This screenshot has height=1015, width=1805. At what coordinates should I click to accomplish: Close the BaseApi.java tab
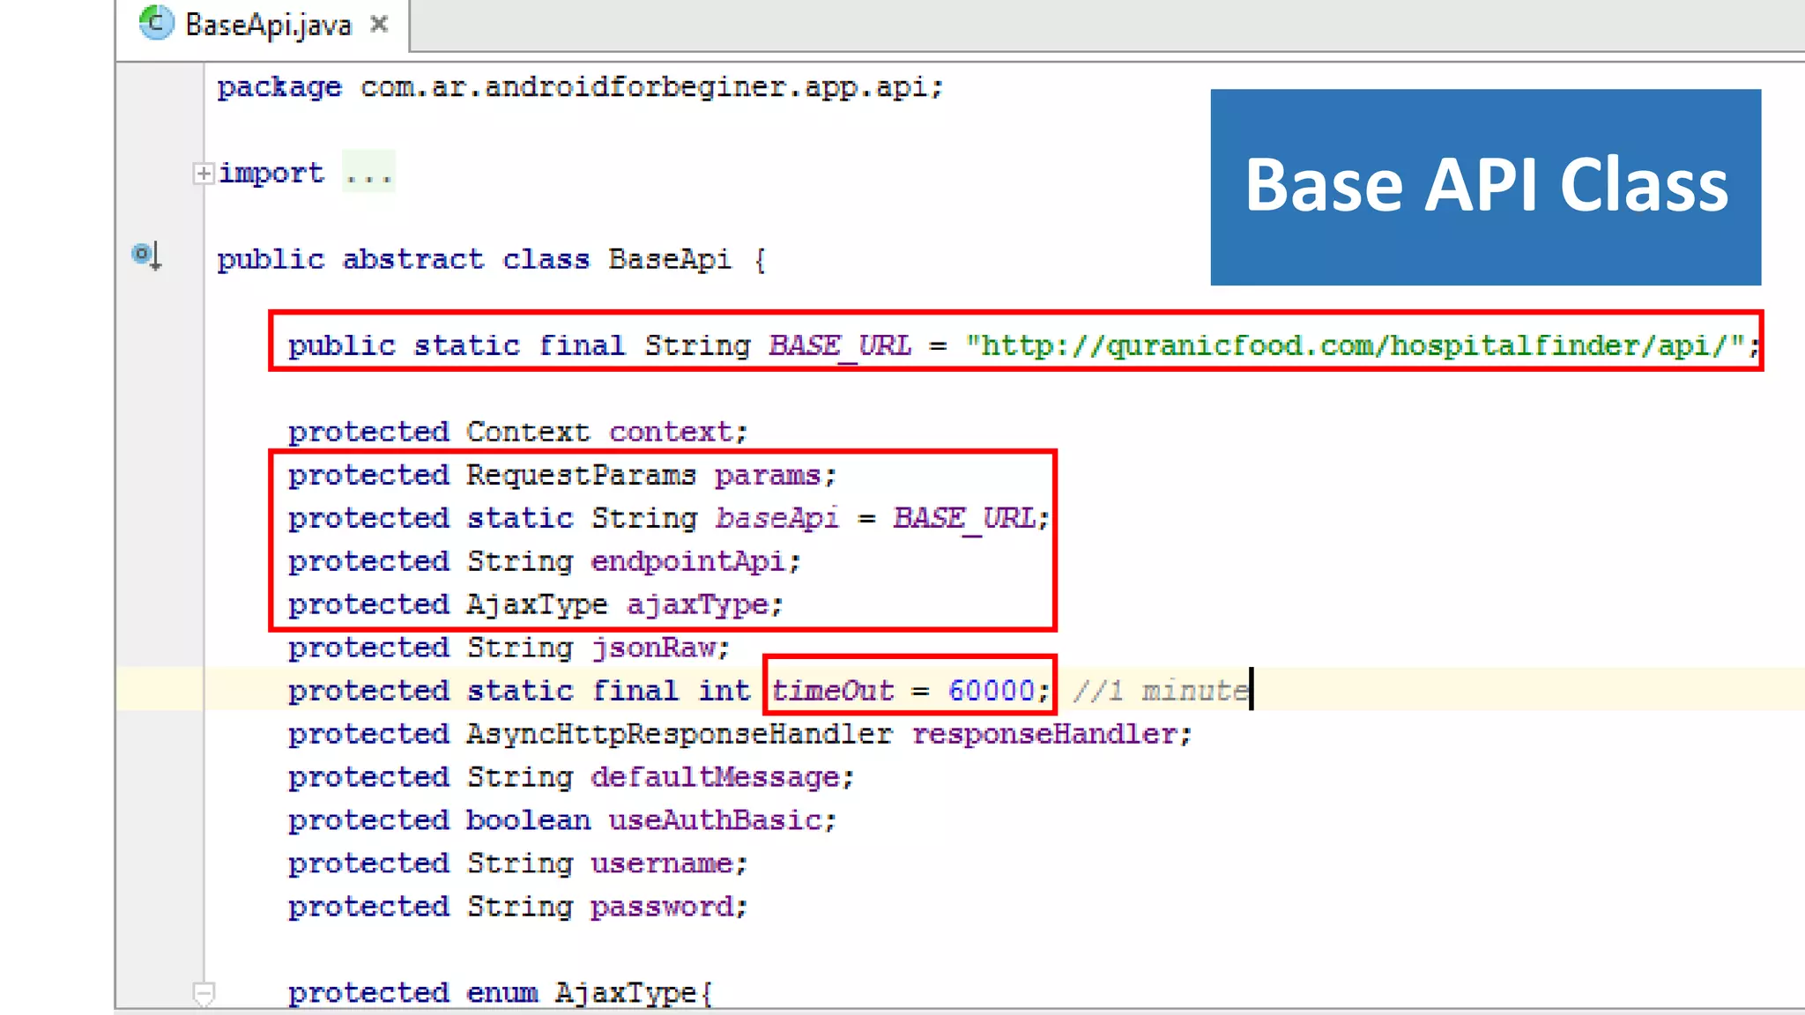[379, 24]
